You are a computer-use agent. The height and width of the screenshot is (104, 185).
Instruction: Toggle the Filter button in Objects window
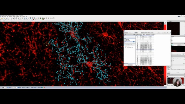(x=136, y=33)
